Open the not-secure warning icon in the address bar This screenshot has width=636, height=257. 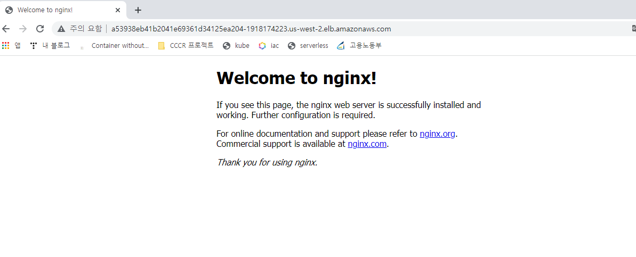pyautogui.click(x=61, y=29)
